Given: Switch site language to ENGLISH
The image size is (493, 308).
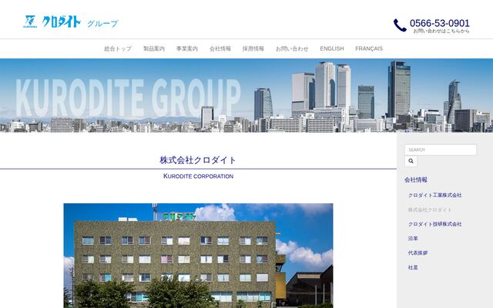Looking at the screenshot, I should 332,49.
